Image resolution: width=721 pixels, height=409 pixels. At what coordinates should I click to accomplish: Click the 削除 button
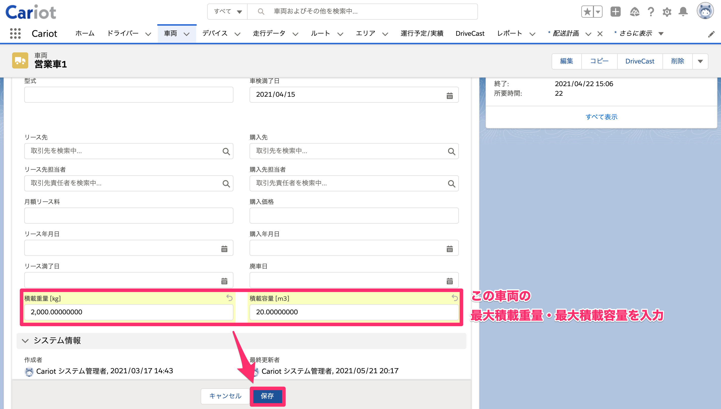(677, 61)
